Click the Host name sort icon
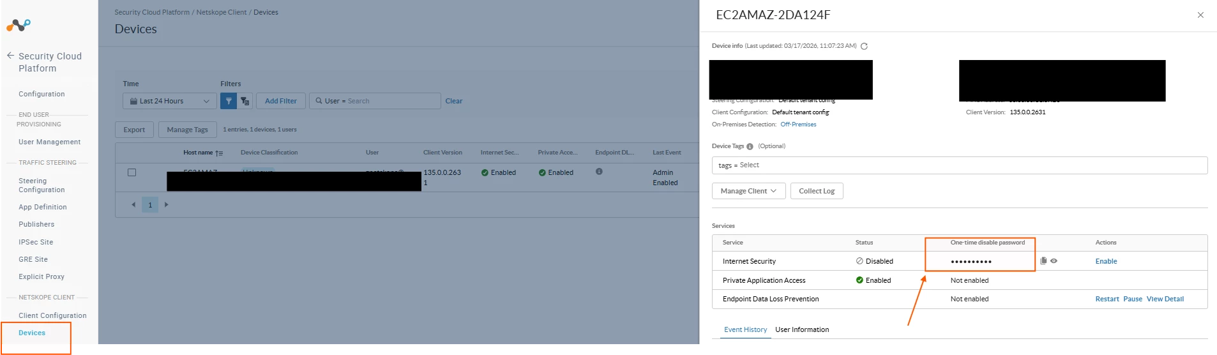Viewport: 1217px width, 355px height. coord(219,153)
